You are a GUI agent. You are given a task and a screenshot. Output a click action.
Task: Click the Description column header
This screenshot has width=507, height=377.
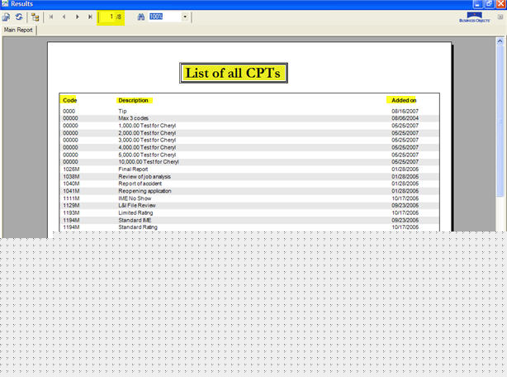133,100
